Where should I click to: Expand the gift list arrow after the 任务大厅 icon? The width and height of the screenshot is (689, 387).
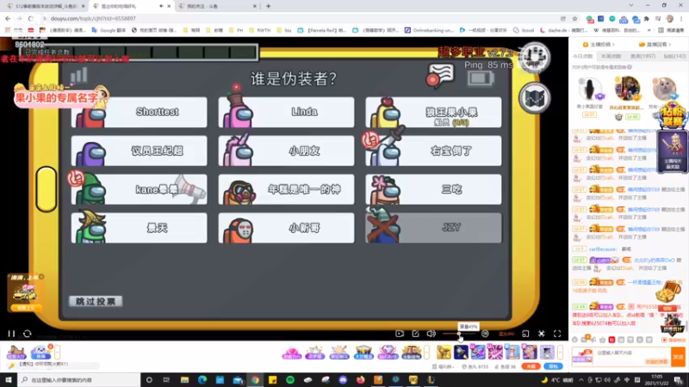point(58,352)
